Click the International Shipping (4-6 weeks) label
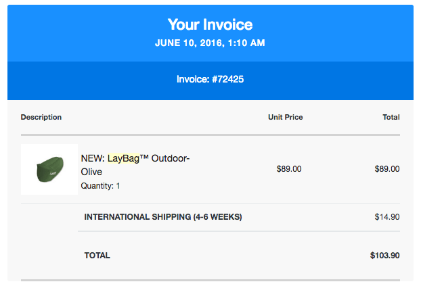 [162, 217]
